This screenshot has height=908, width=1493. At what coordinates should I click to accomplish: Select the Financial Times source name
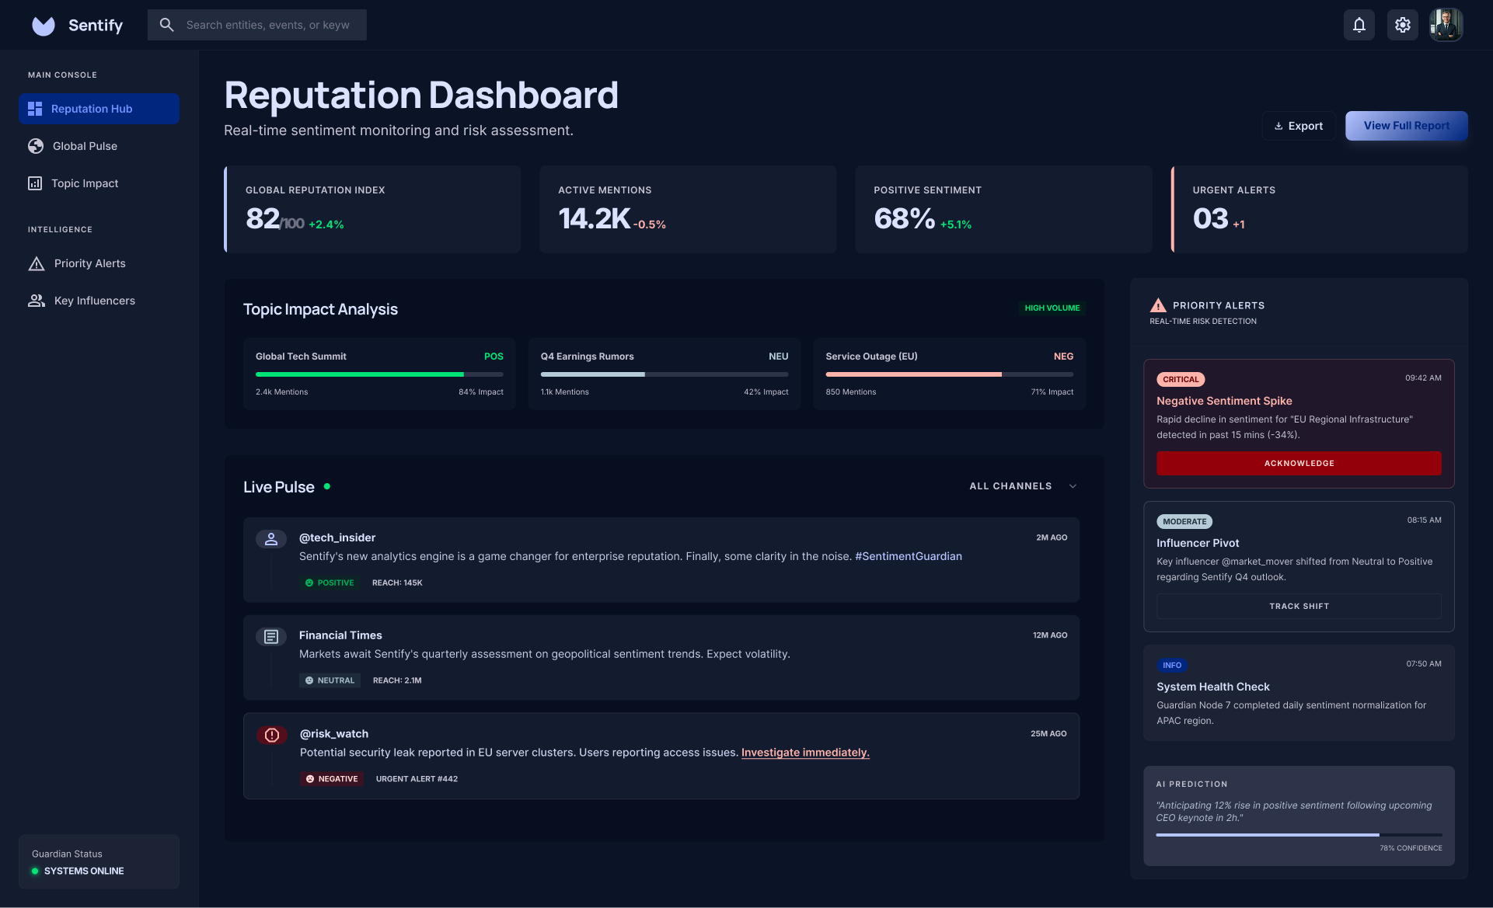(x=340, y=635)
